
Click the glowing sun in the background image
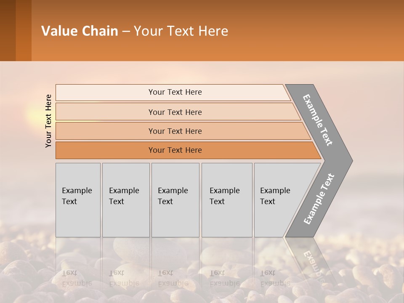coord(35,114)
